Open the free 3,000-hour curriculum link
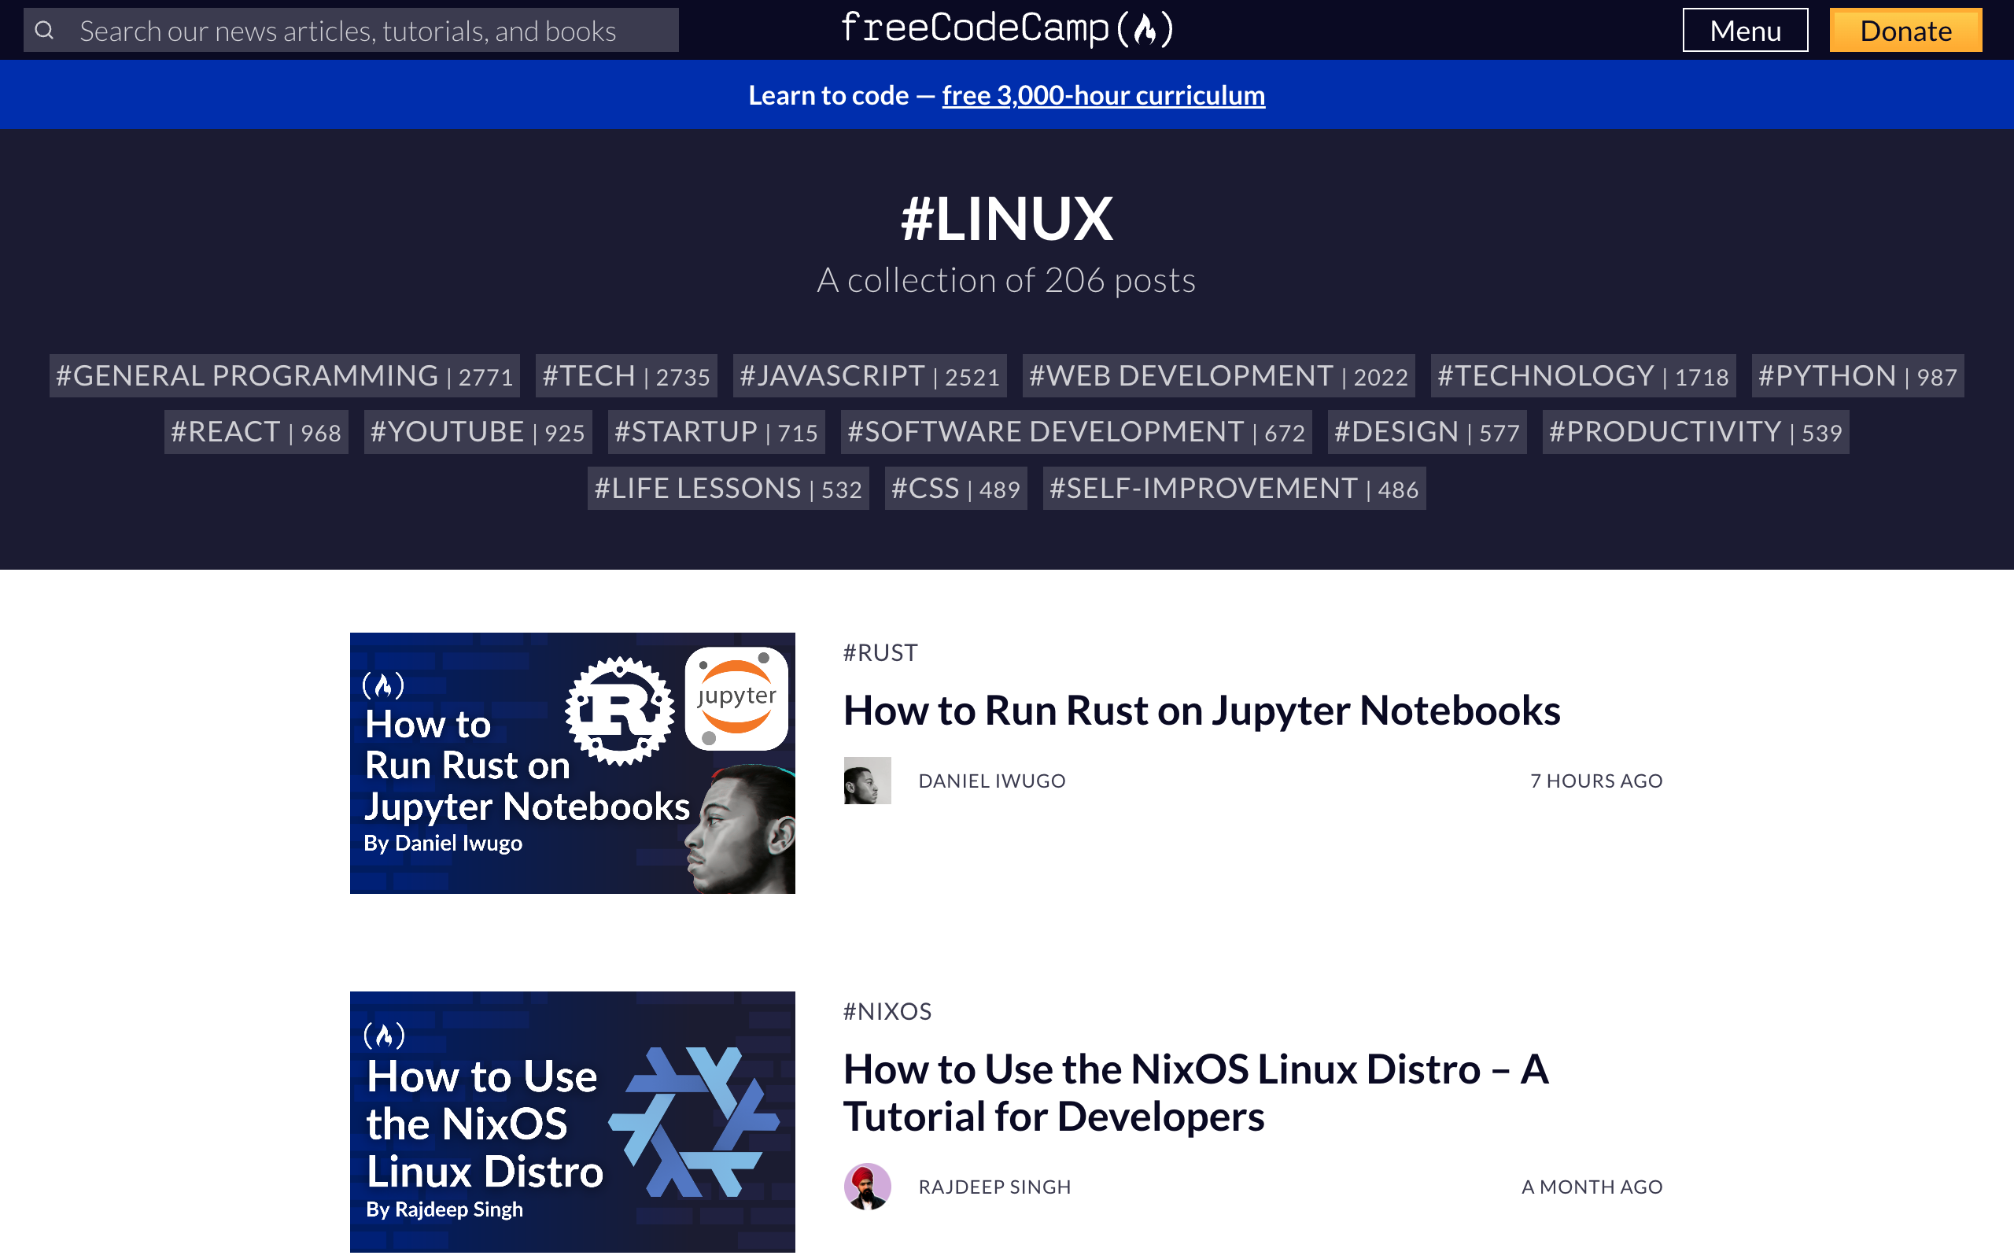The width and height of the screenshot is (2014, 1259). [x=1103, y=95]
